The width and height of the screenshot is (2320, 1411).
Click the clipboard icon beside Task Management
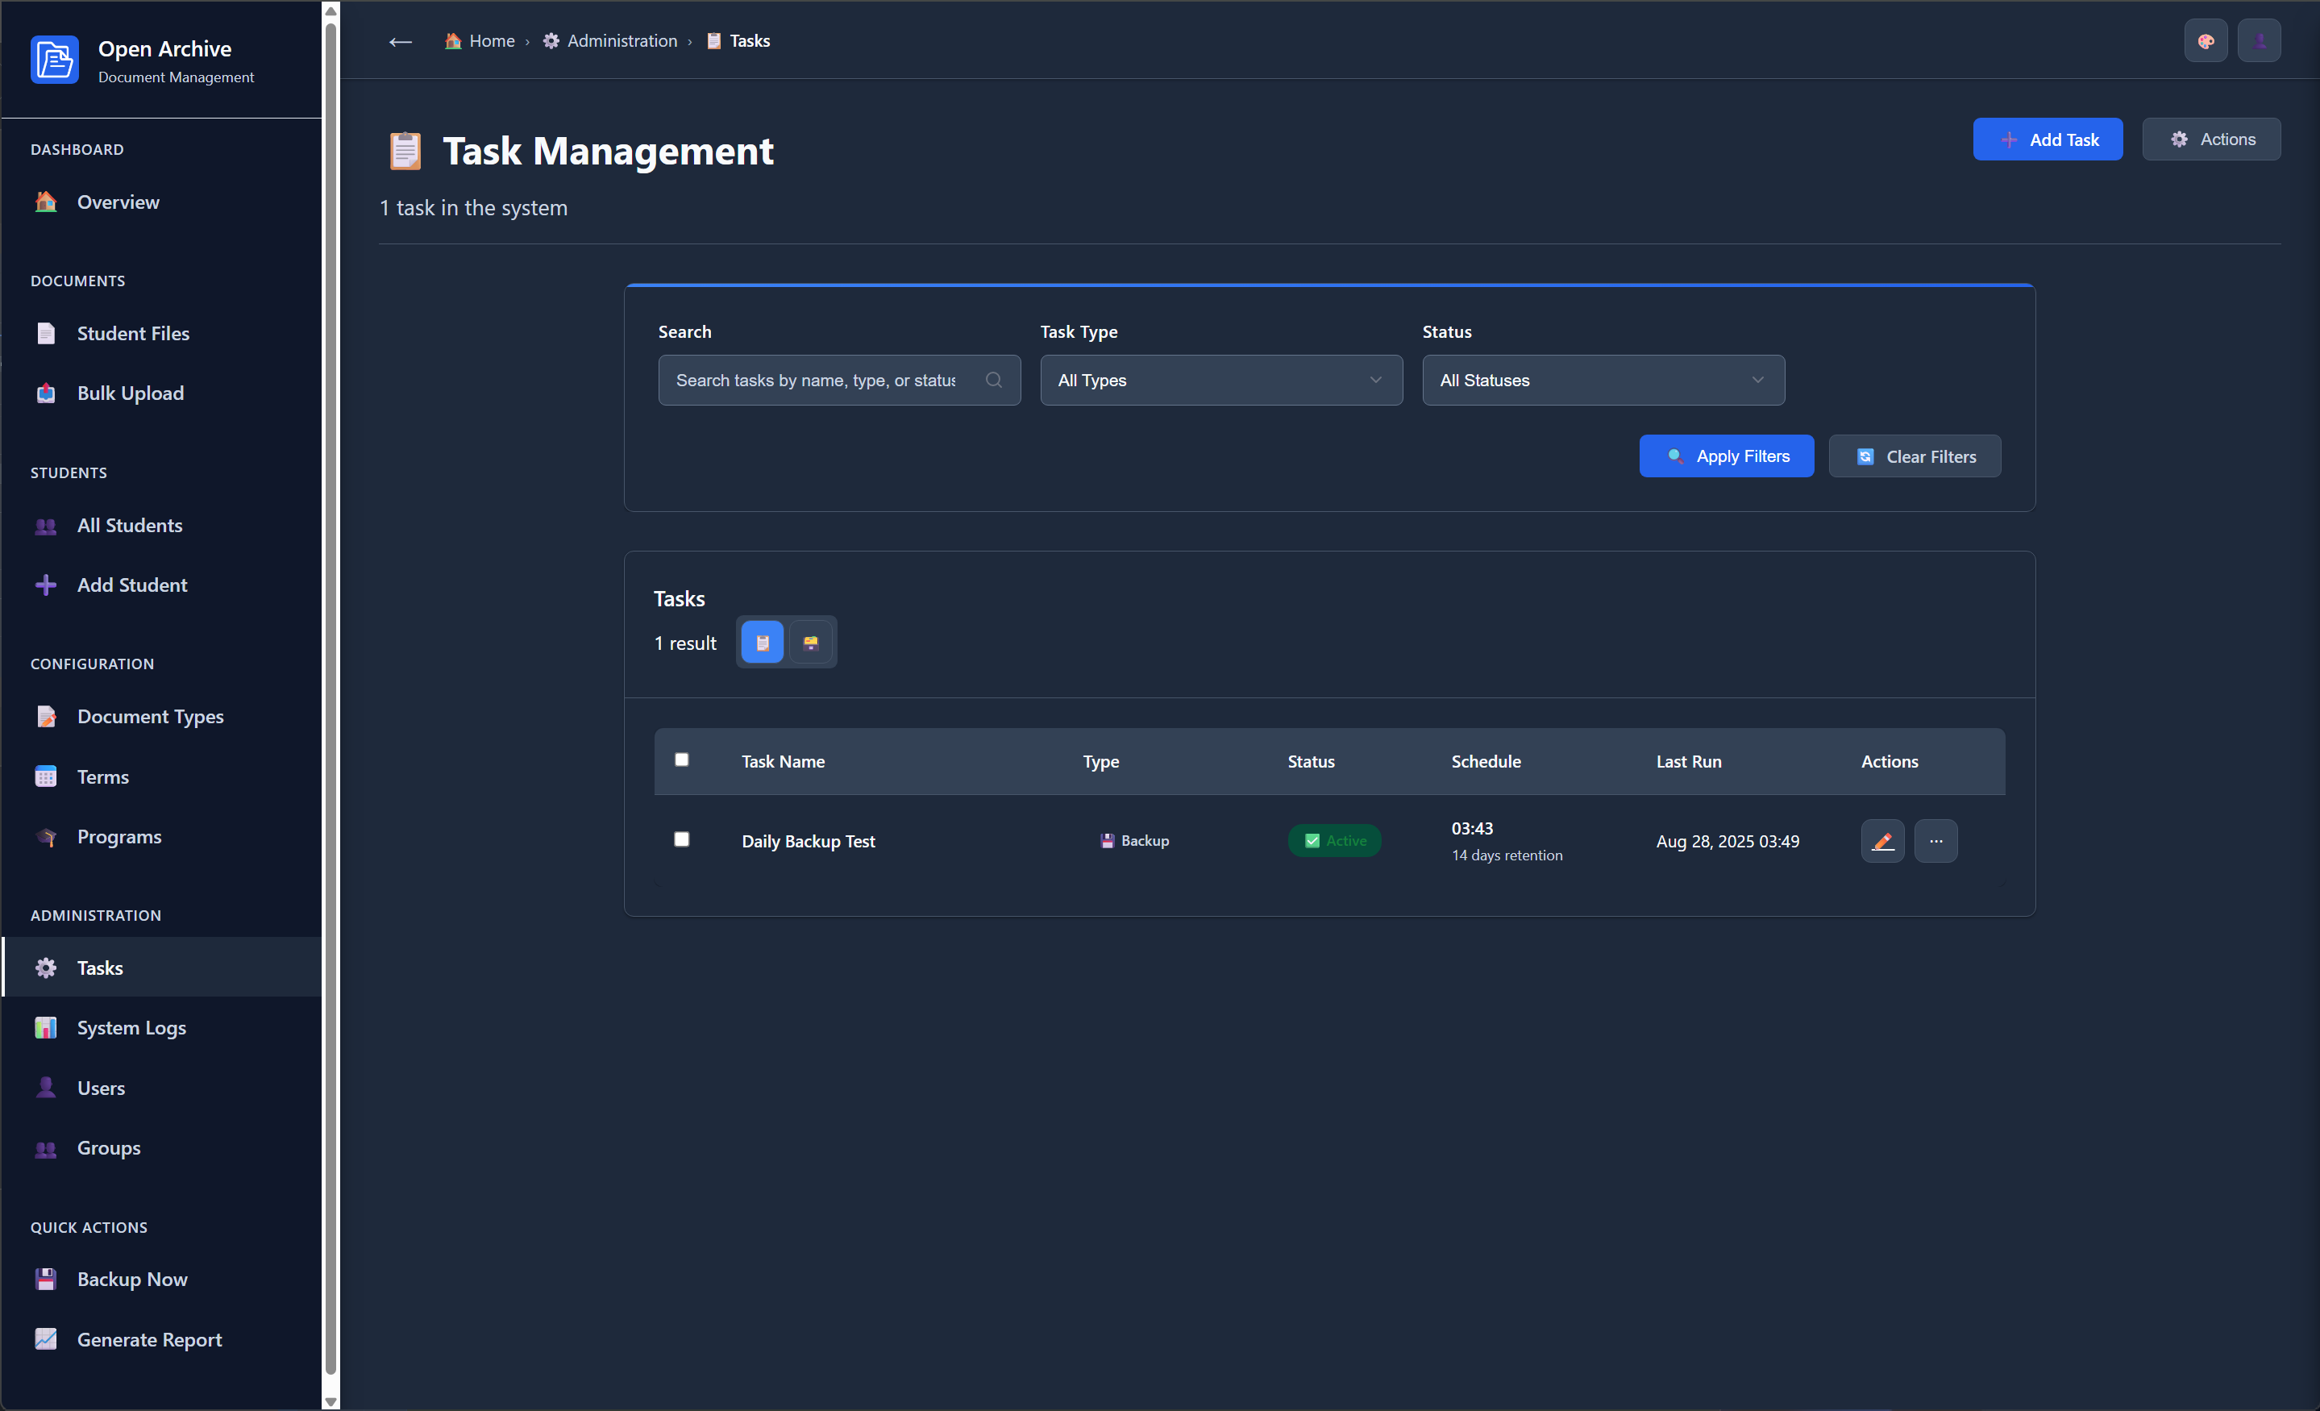[x=405, y=151]
